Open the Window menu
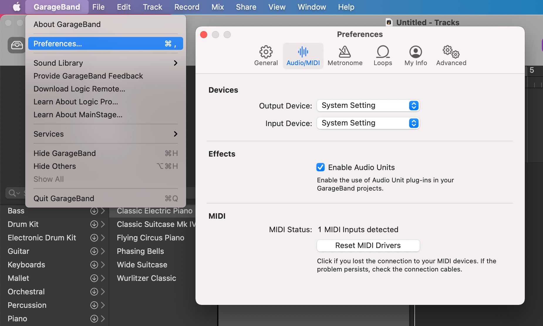 tap(312, 7)
